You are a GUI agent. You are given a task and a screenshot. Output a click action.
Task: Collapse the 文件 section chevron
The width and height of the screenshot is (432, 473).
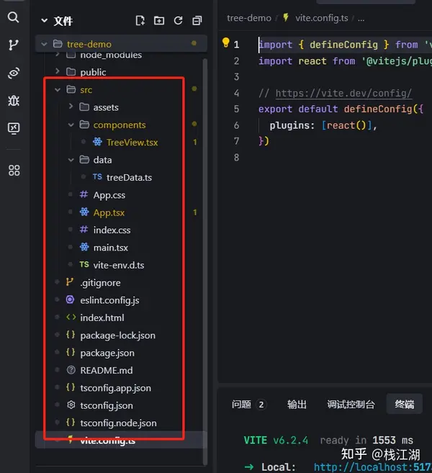point(45,20)
